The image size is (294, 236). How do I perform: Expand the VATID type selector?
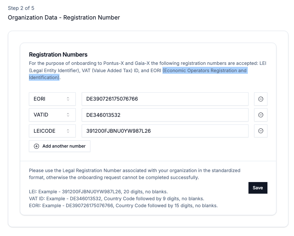click(52, 115)
